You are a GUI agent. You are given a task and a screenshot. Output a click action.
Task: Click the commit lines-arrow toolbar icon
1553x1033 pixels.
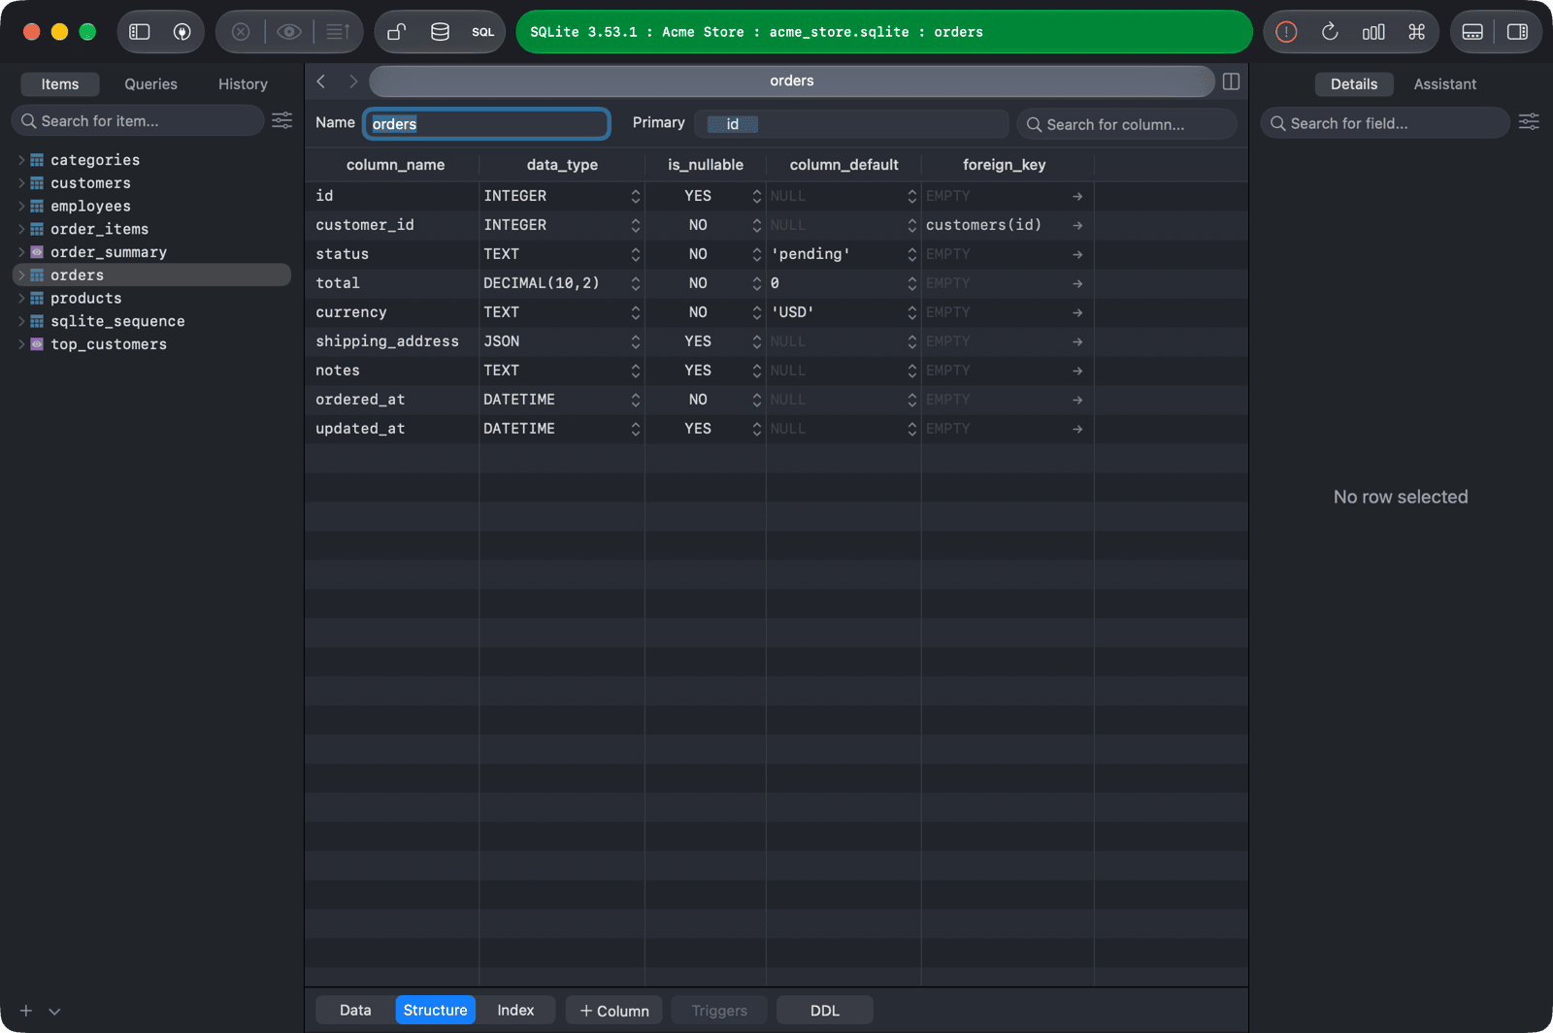(338, 32)
